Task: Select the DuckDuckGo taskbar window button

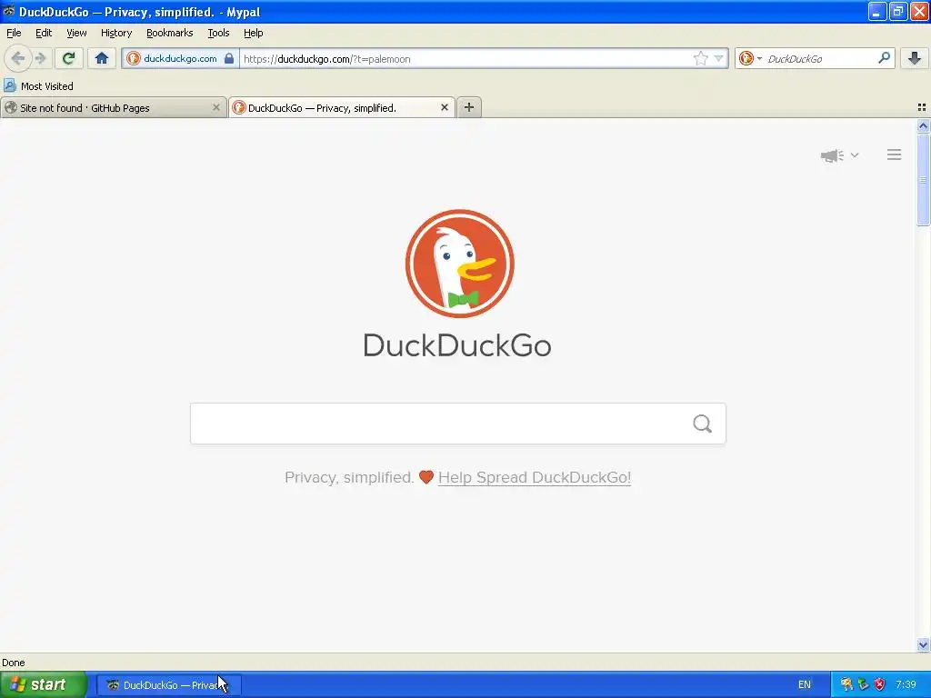Action: click(168, 685)
